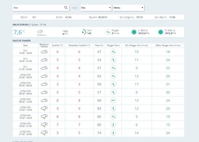The width and height of the screenshot is (199, 142).
Task: Click cloud icon for Salı 15.00 - 18.00
Action: click(44, 51)
